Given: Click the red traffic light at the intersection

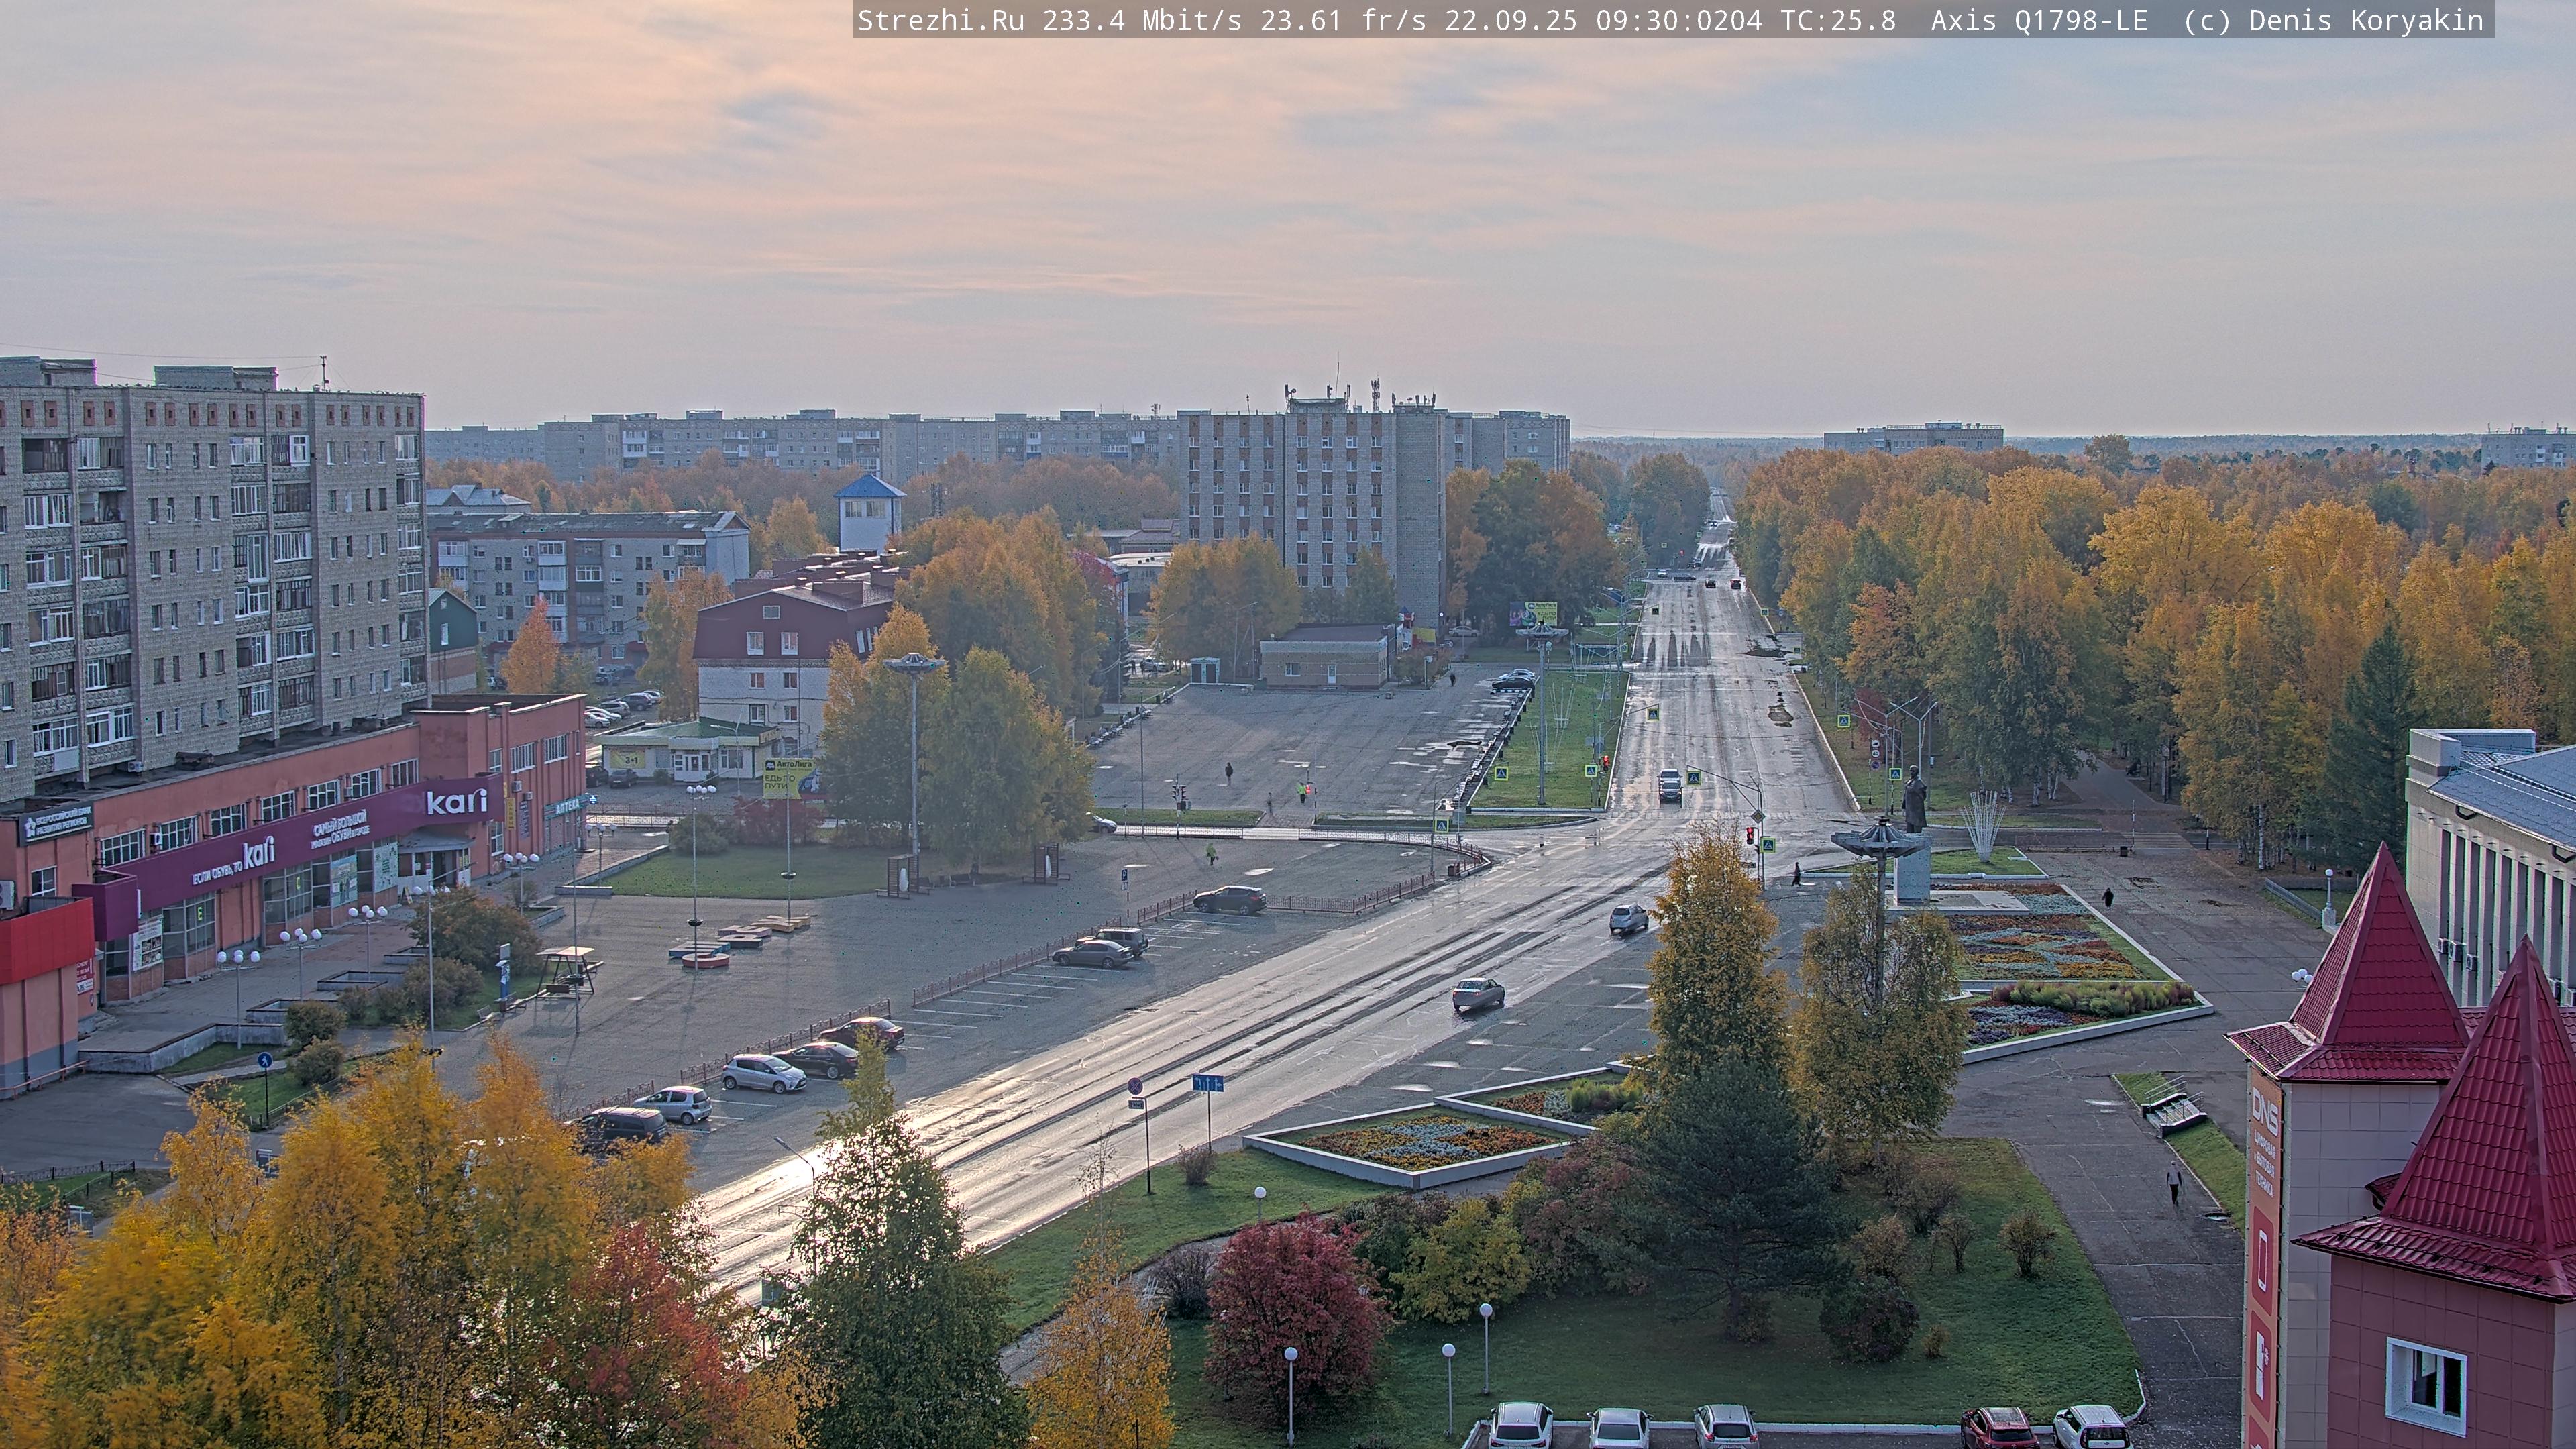Looking at the screenshot, I should pyautogui.click(x=1749, y=835).
